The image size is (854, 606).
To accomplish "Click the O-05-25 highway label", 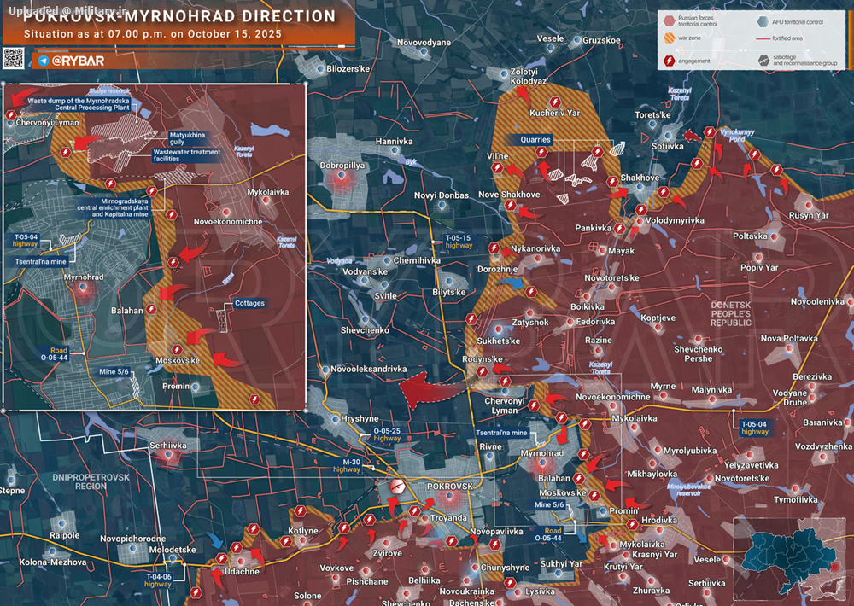I will point(389,434).
